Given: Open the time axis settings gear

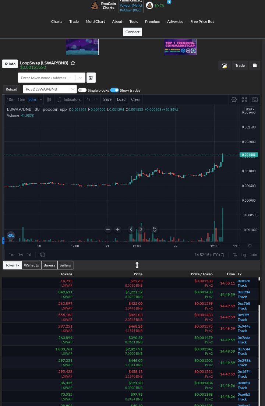Looking at the screenshot, I should coord(250,246).
